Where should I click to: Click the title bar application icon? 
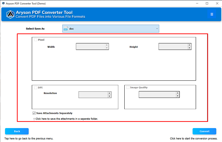click(x=3, y=3)
